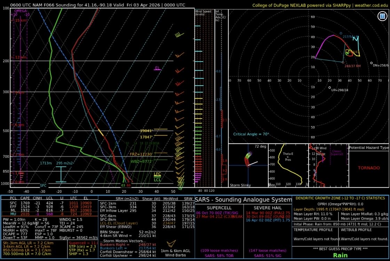Click the WNDG = 1.5 value
The width and height of the screenshot is (390, 261).
tap(71, 220)
